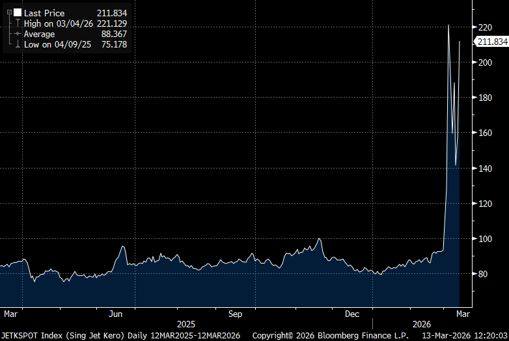Image resolution: width=509 pixels, height=341 pixels.
Task: Click the white Last Price color swatch
Action: (18, 12)
